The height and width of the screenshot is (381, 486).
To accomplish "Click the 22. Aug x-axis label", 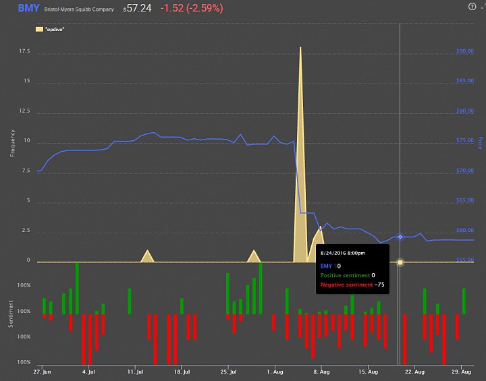I will click(414, 372).
